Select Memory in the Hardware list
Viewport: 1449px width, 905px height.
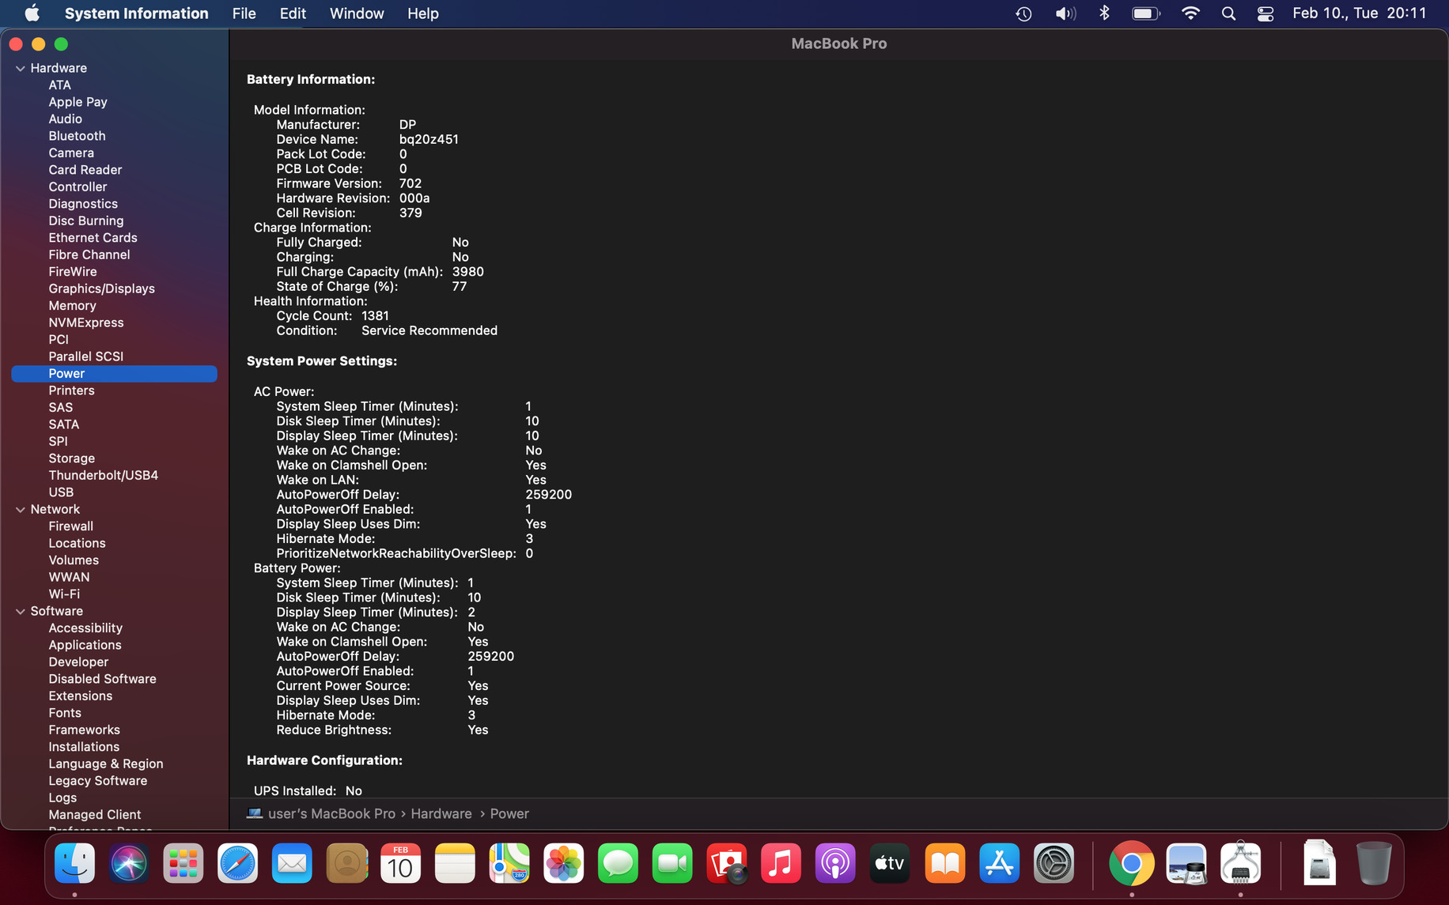tap(72, 306)
